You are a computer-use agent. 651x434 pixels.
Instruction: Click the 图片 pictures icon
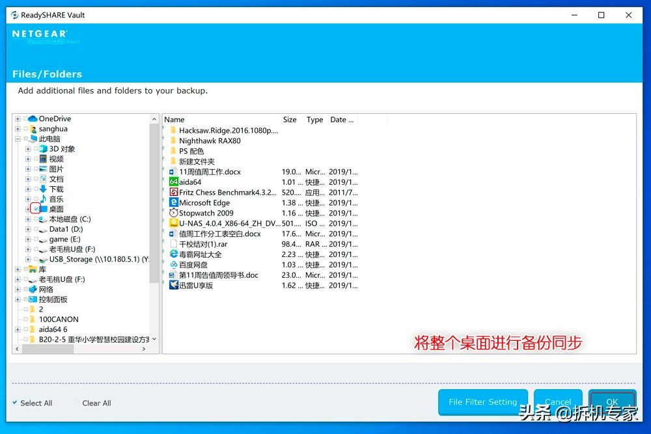[x=43, y=169]
